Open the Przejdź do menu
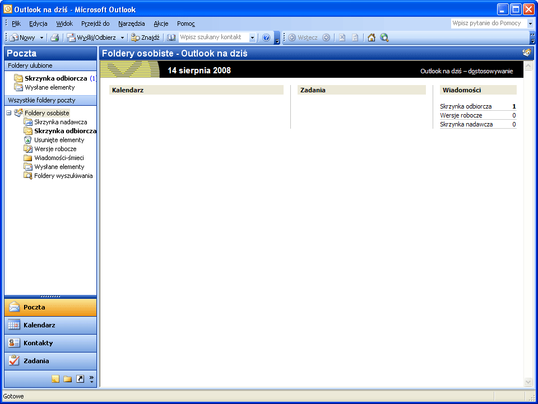The image size is (538, 404). pyautogui.click(x=95, y=24)
